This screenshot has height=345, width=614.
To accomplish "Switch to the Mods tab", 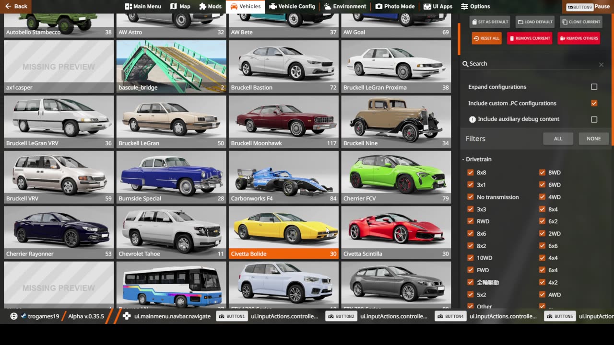I will pos(211,6).
